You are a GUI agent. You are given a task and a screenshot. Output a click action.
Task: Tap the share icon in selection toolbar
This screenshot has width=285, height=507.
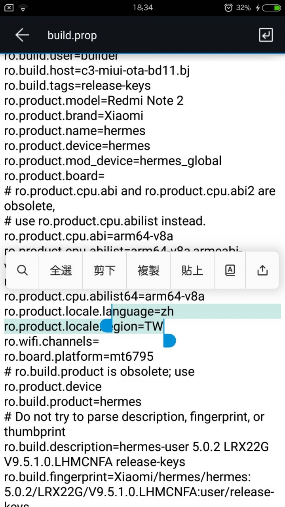[262, 270]
